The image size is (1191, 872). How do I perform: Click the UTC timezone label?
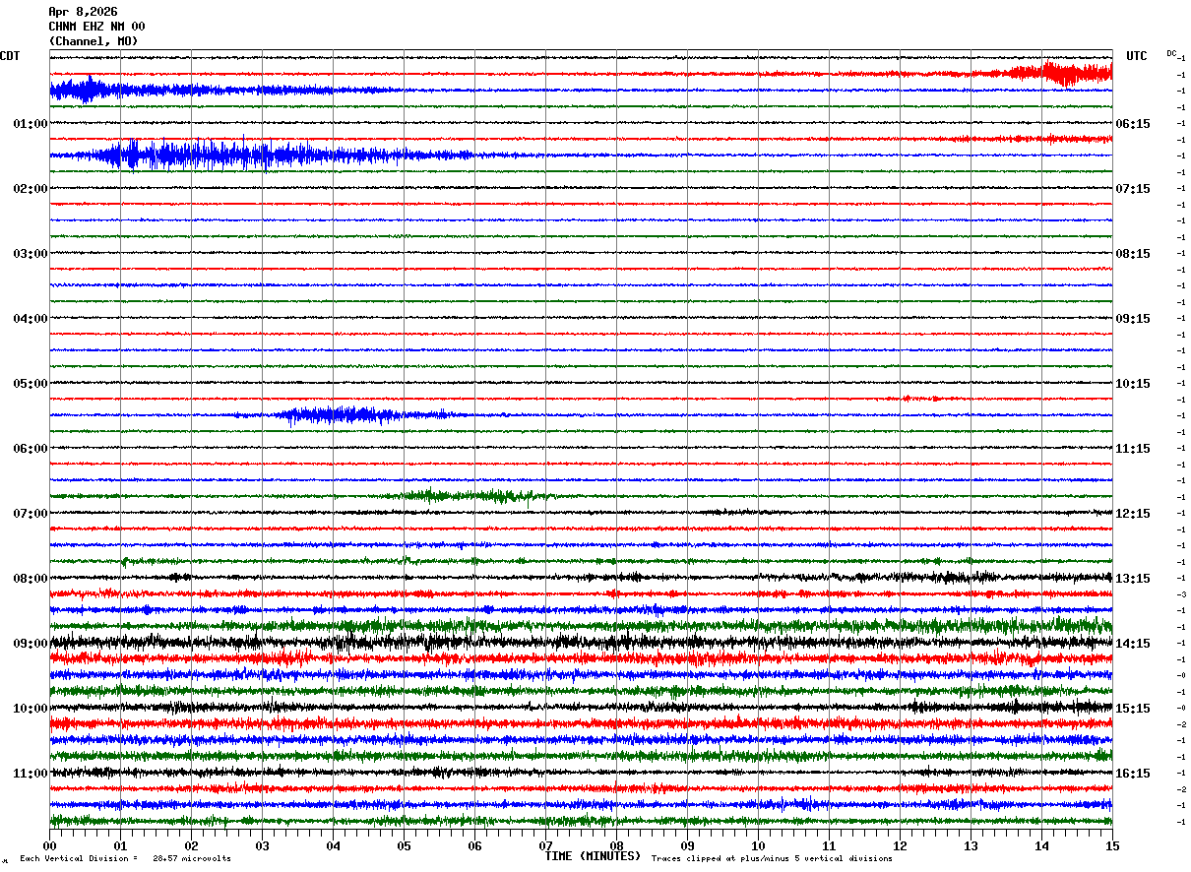click(x=1137, y=56)
